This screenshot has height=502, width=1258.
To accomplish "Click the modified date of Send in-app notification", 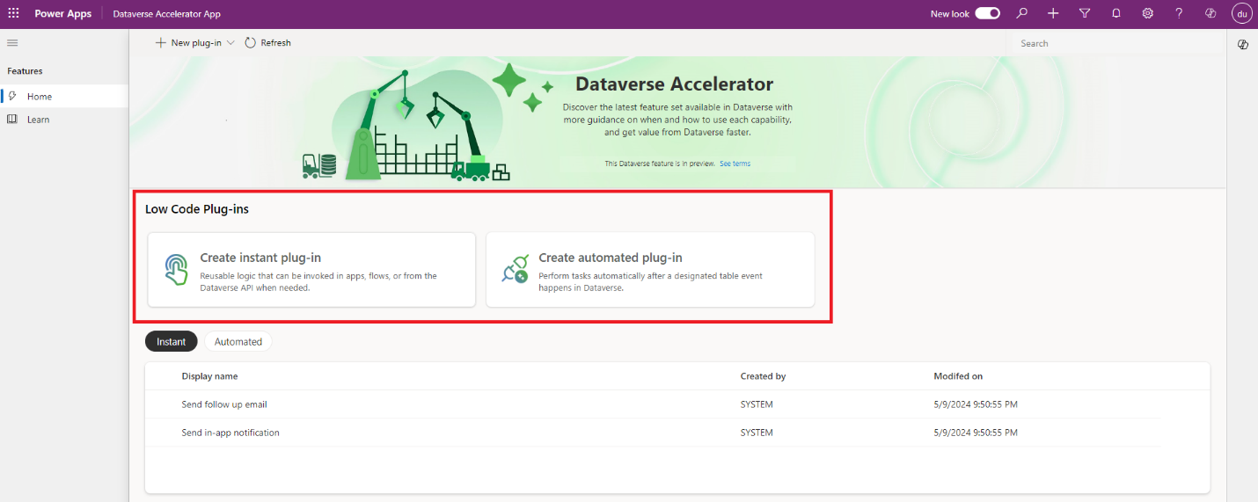I will (976, 433).
